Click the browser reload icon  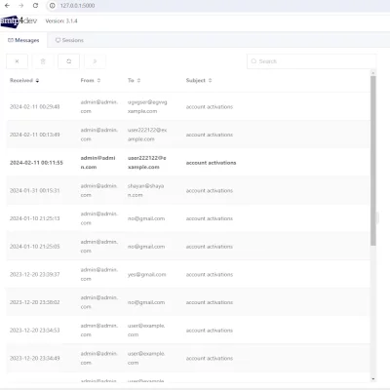35,6
